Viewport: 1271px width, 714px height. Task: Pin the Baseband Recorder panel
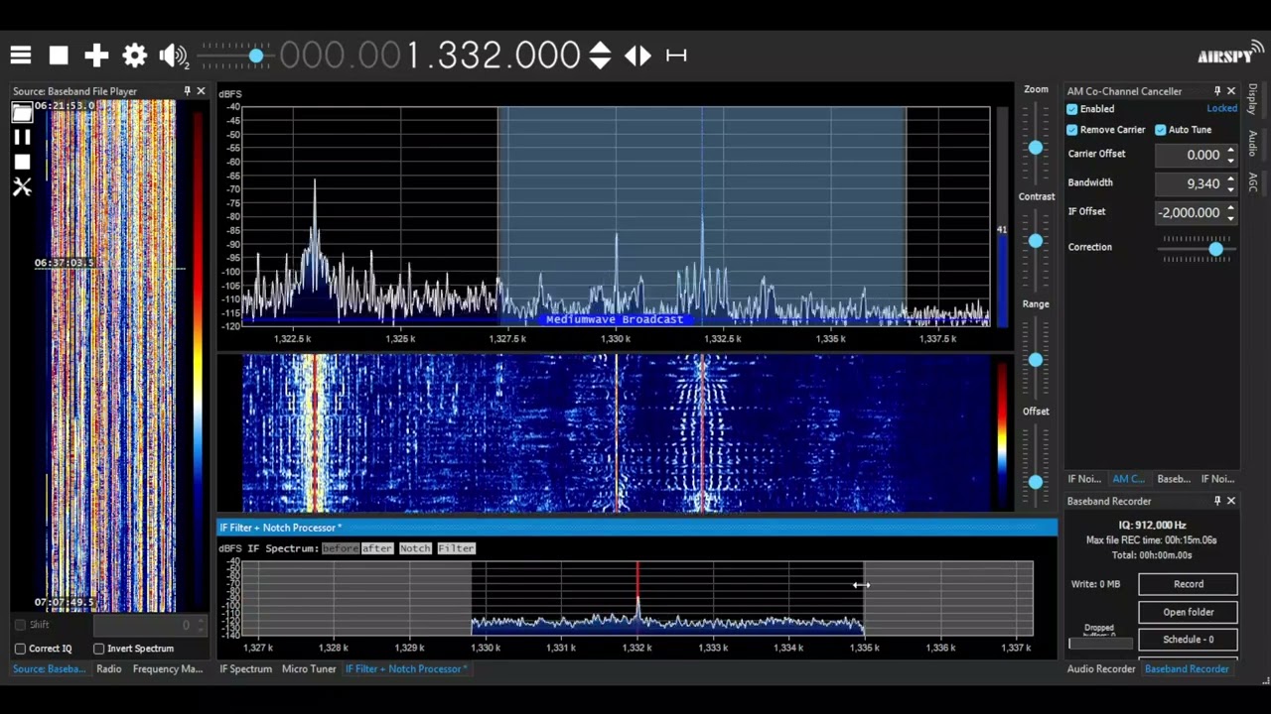pos(1217,501)
